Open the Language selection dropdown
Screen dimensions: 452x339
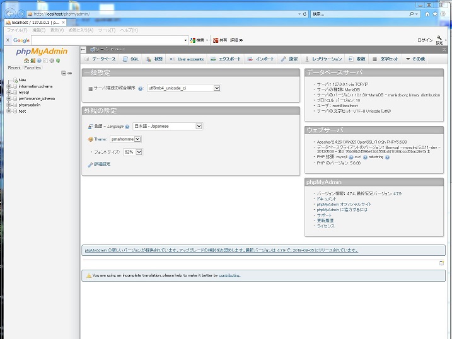click(167, 126)
